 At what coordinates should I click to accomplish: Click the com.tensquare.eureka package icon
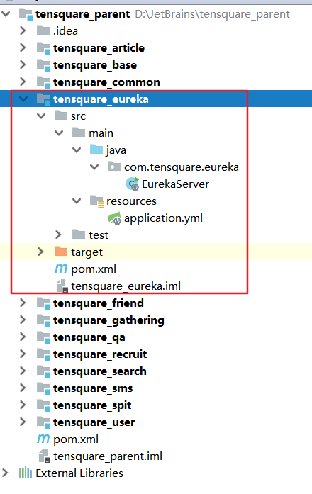[113, 167]
